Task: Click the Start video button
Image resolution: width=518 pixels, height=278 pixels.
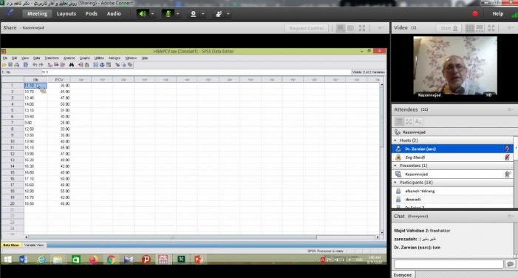Action: [449, 28]
